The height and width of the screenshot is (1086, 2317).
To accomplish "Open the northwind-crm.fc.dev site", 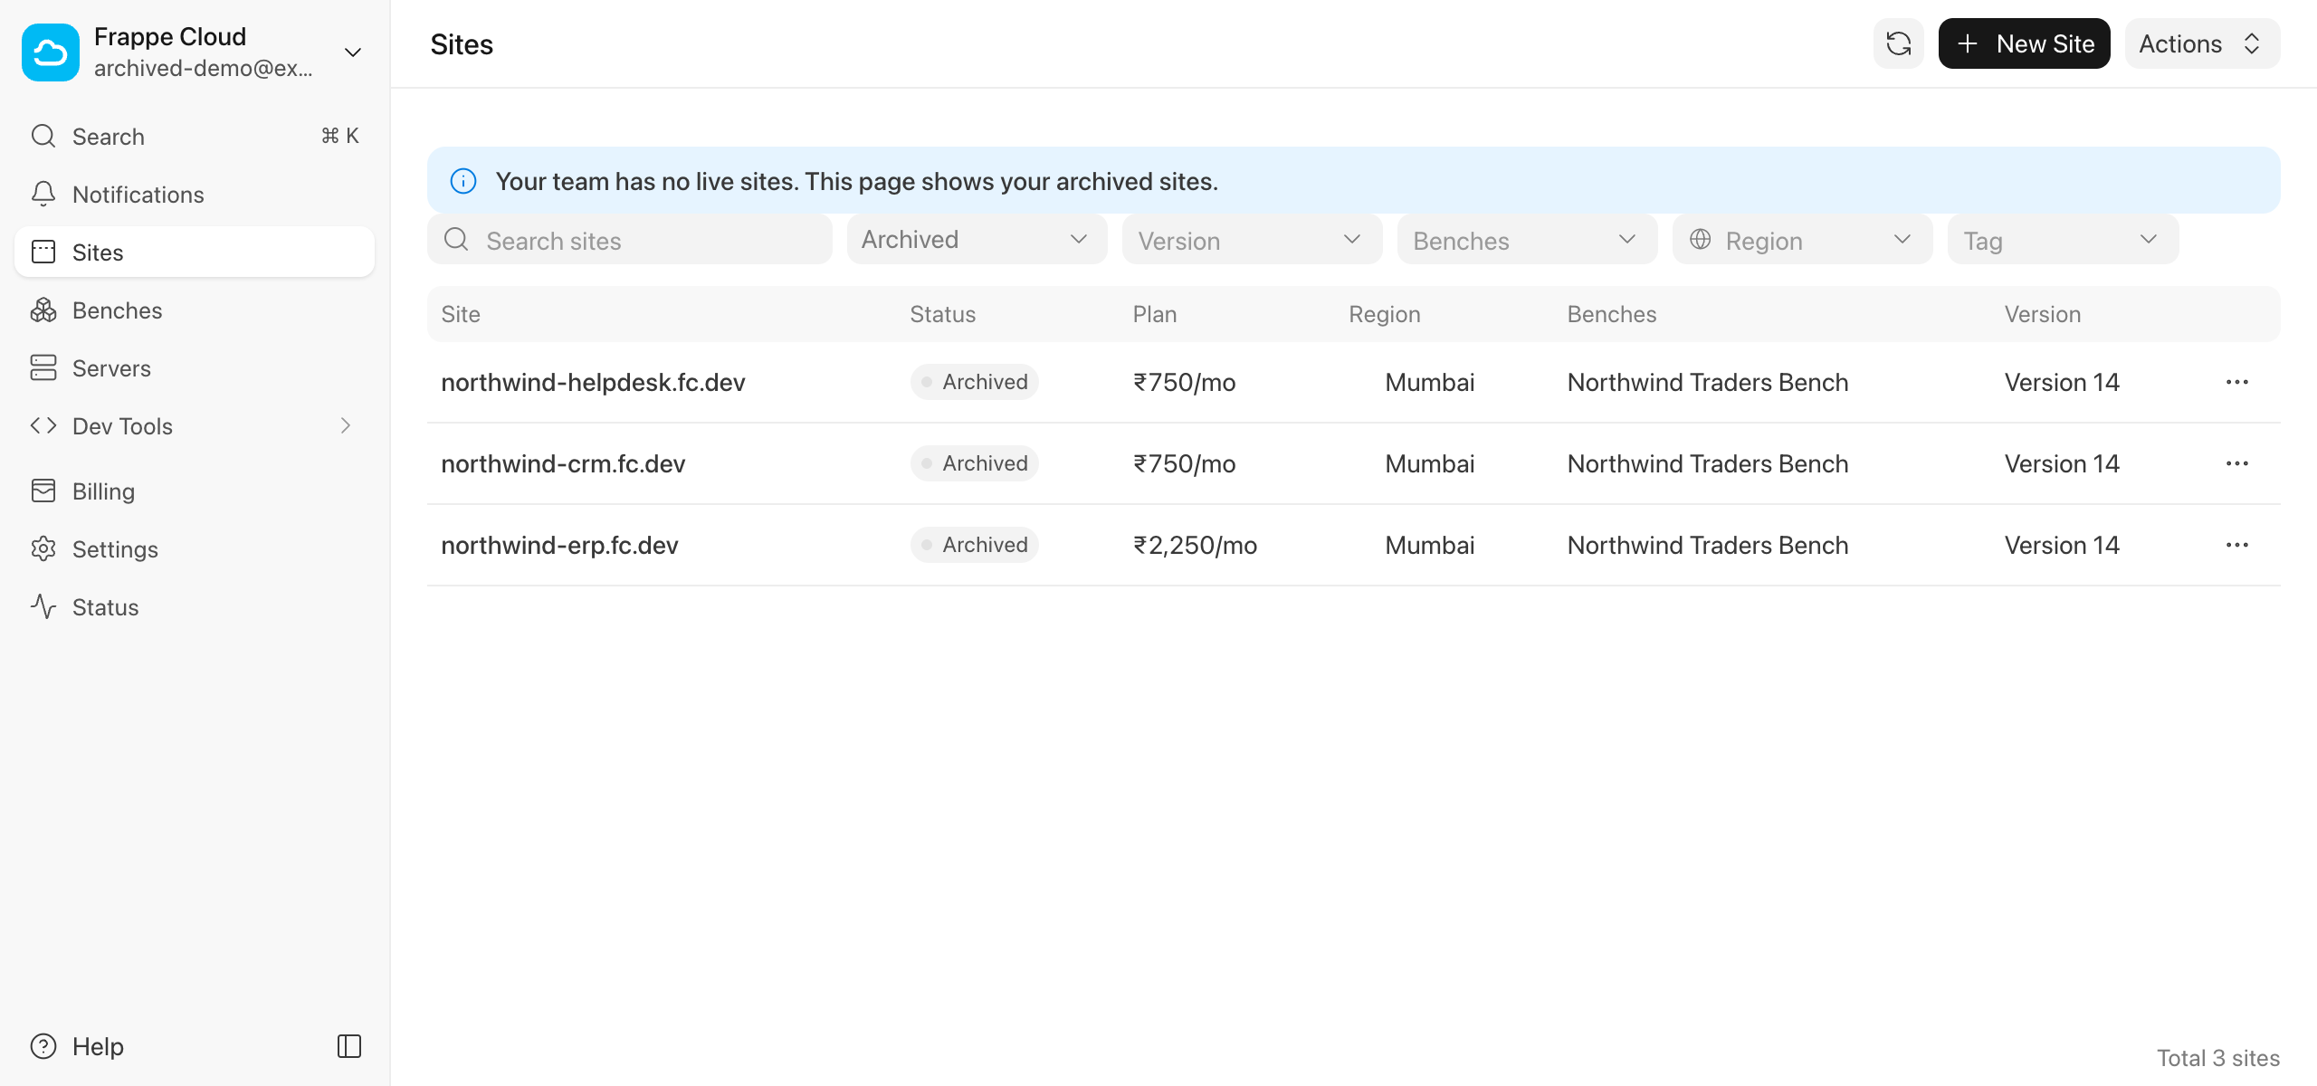I will tap(563, 463).
